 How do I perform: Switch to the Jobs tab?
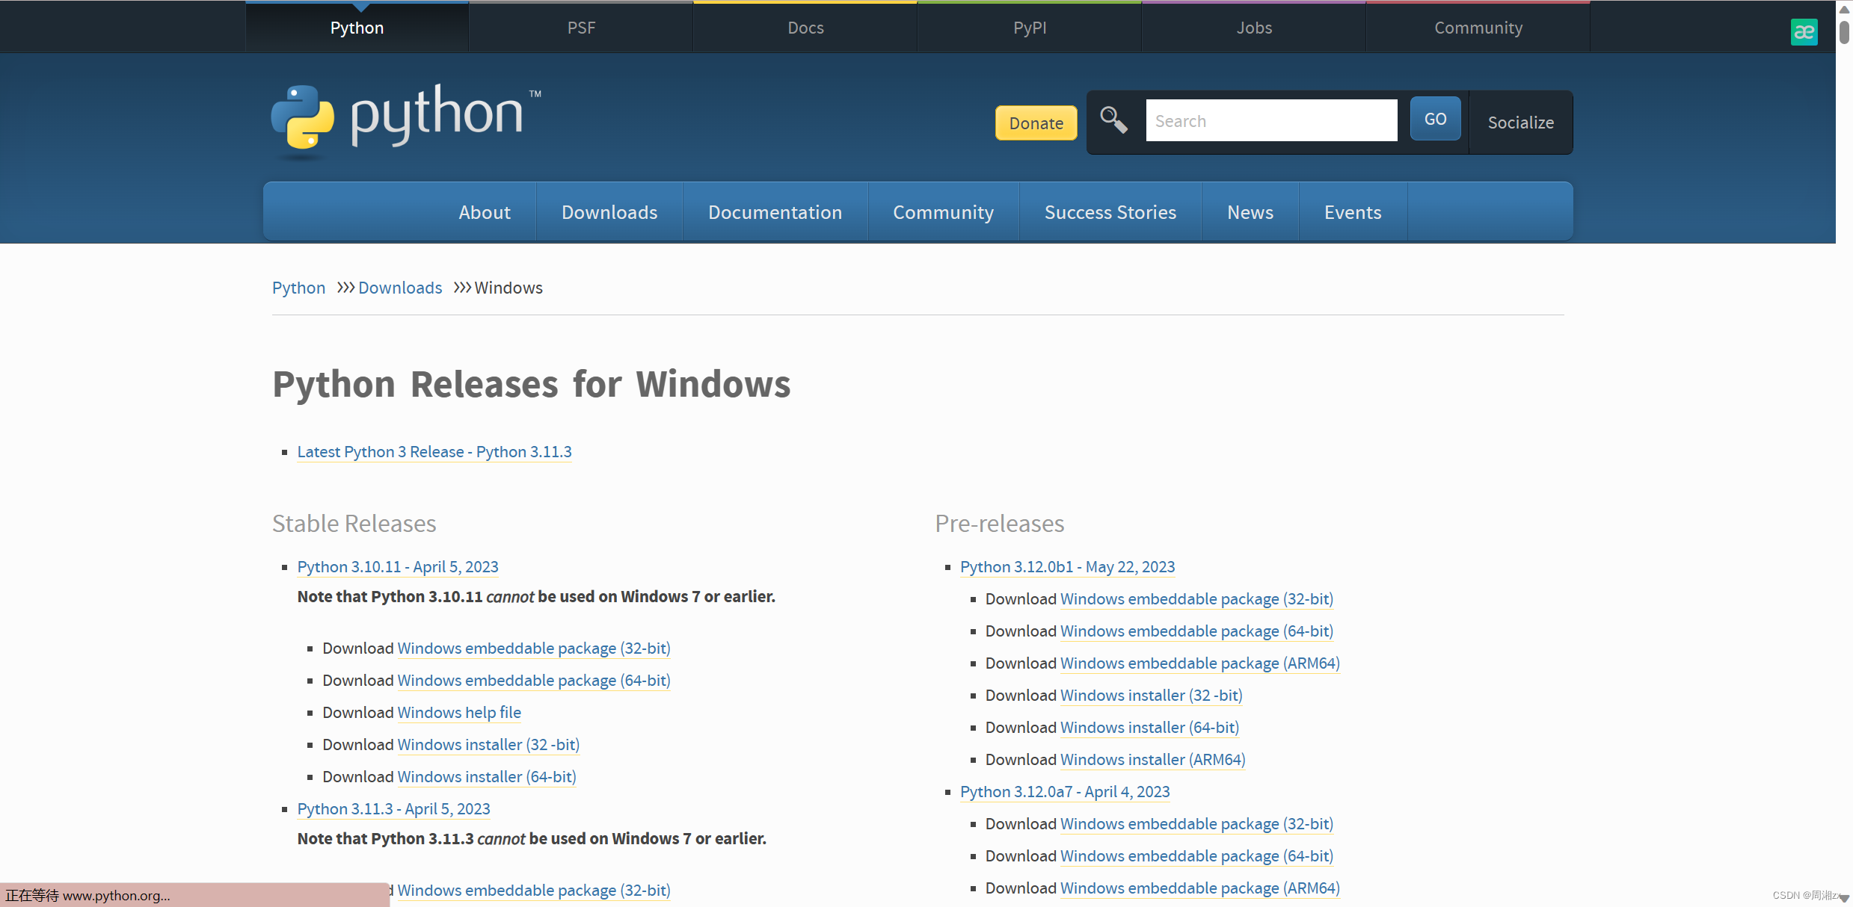(x=1254, y=27)
